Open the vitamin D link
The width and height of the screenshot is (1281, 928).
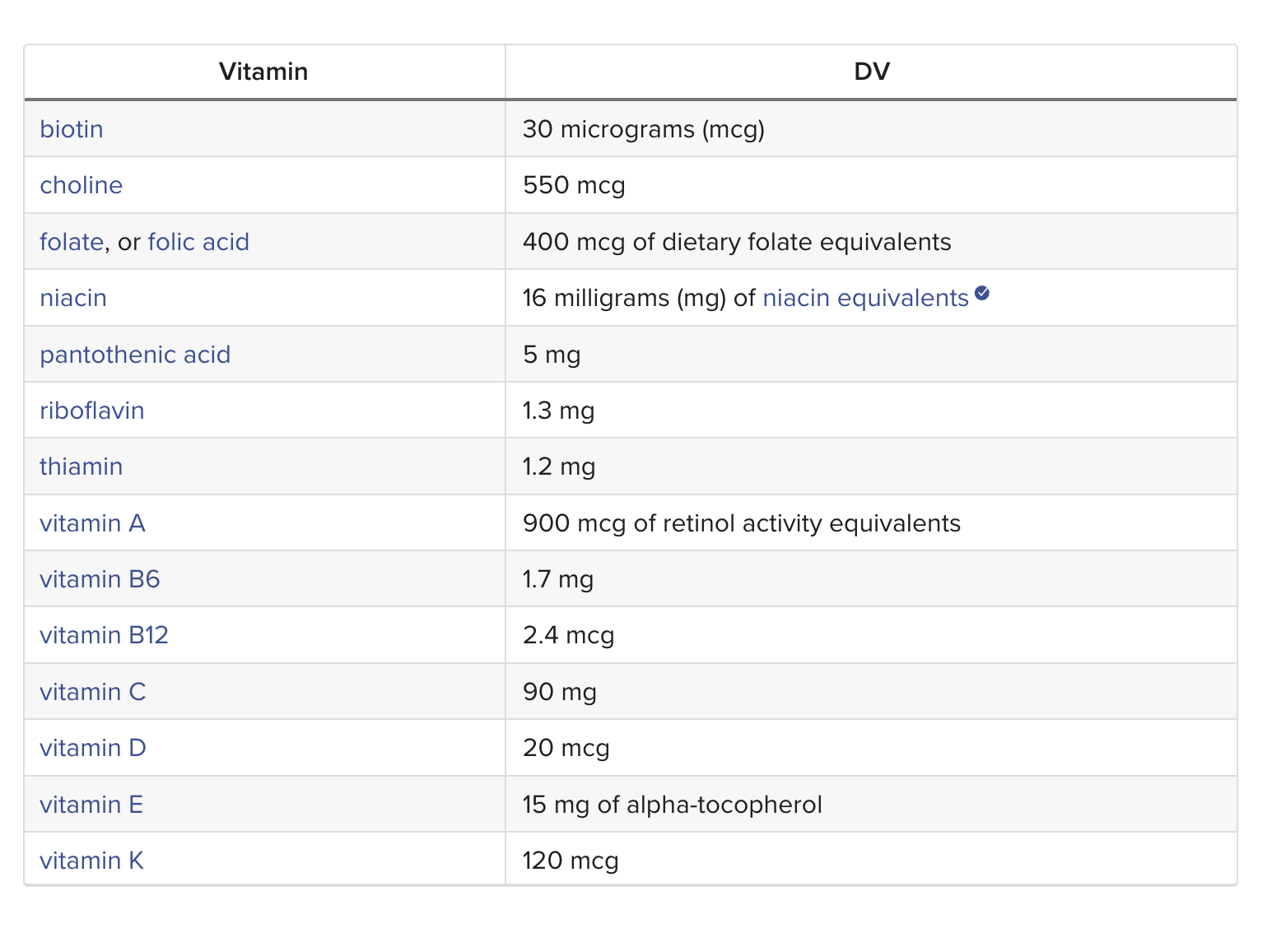point(93,748)
